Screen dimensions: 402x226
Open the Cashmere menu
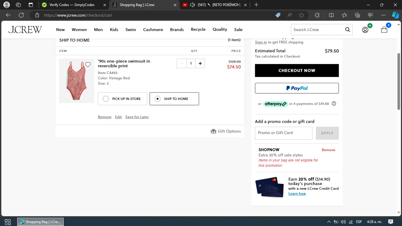153,29
